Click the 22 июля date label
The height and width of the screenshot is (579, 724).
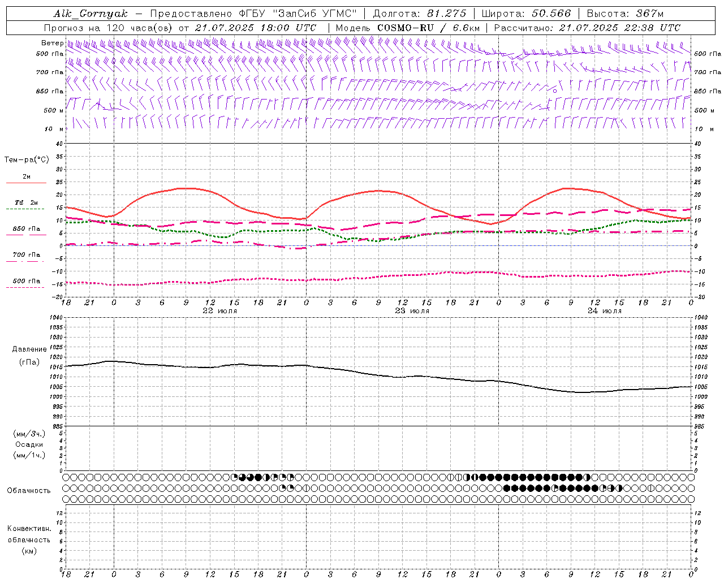coord(219,311)
